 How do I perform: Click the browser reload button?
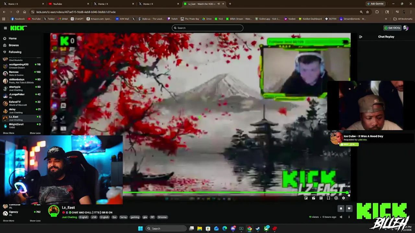18,12
